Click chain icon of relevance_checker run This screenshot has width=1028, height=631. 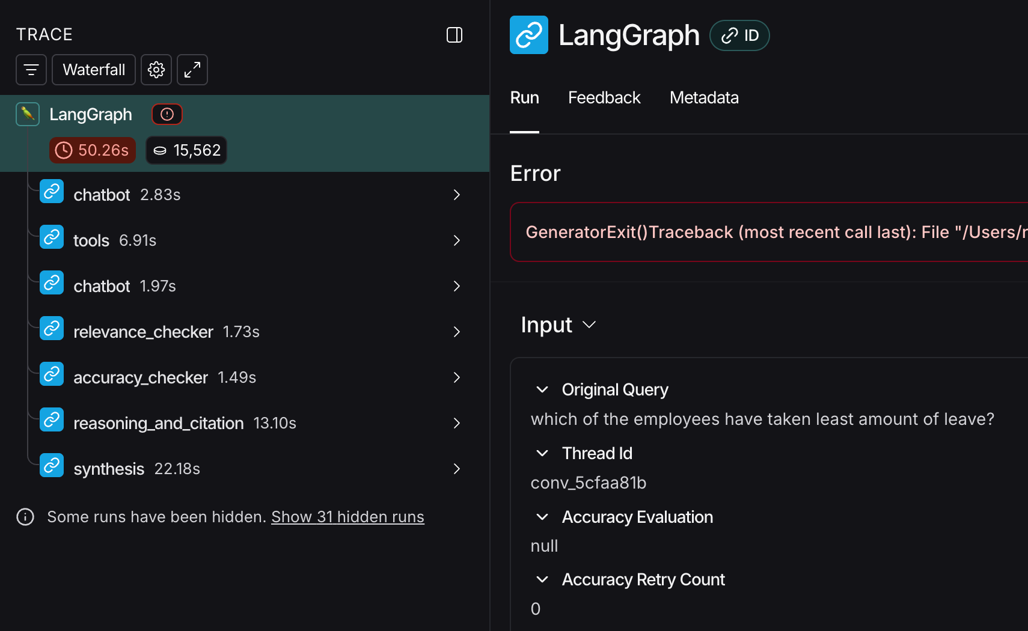tap(52, 329)
